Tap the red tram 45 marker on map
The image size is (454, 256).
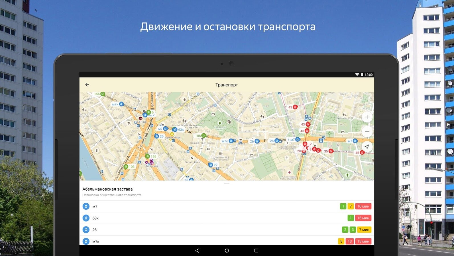pos(362,153)
